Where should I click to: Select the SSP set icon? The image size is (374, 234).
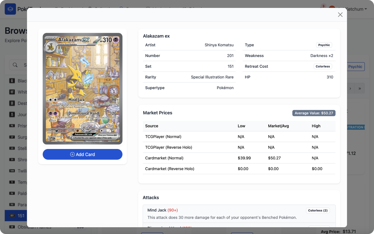(x=12, y=137)
